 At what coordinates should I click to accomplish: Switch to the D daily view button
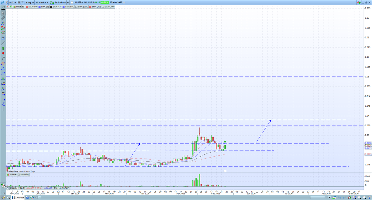click(x=19, y=2)
